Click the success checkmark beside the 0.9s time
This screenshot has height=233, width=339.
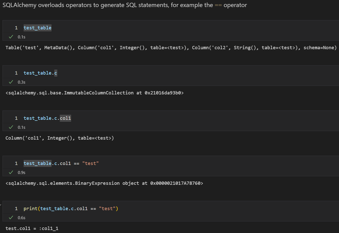pyautogui.click(x=11, y=172)
